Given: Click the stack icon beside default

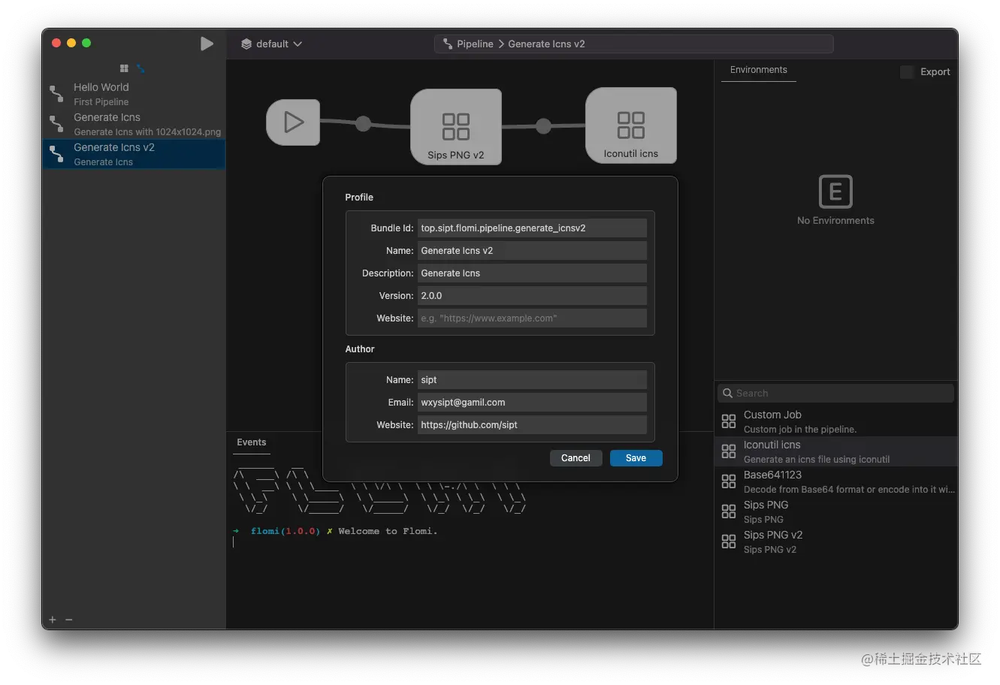Looking at the screenshot, I should (x=246, y=44).
